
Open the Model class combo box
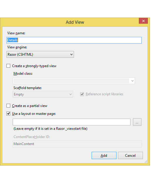click(74, 81)
